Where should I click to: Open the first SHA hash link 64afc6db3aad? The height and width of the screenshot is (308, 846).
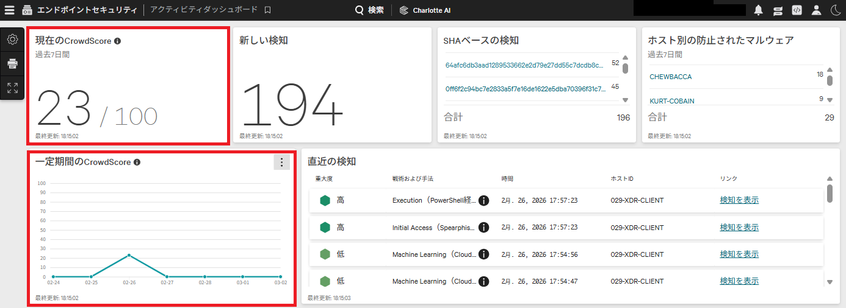[524, 65]
